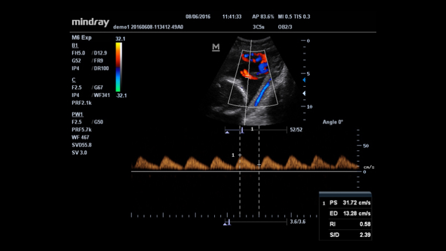Click the Angle 0° label
The height and width of the screenshot is (251, 446).
coord(332,122)
